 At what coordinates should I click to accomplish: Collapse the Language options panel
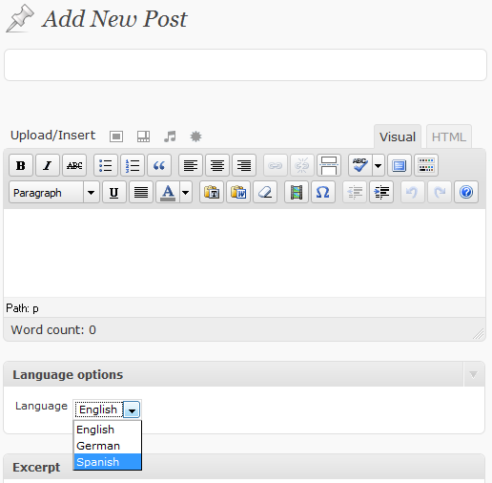tap(473, 374)
